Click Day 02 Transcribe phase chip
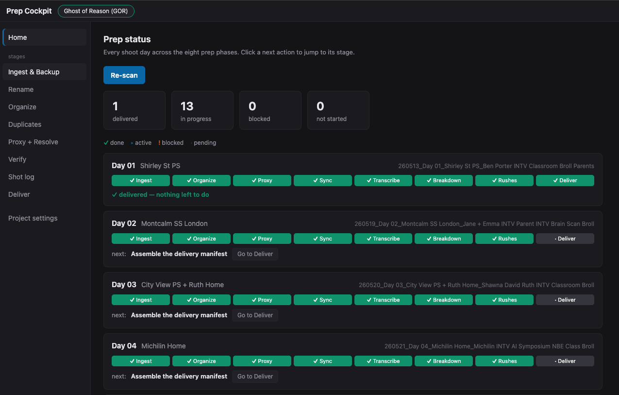619x395 pixels. [x=384, y=239]
